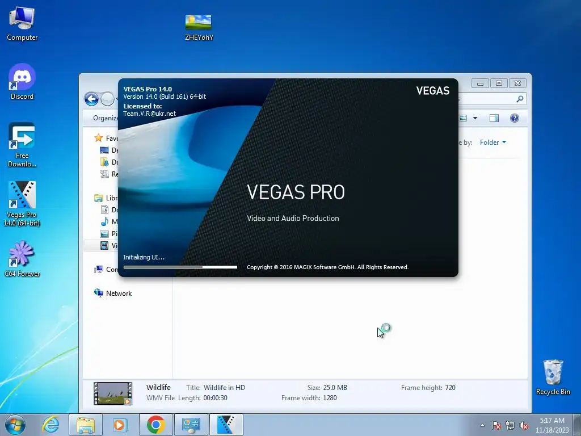
Task: Launch Discord from the desktop shortcut
Action: point(22,82)
